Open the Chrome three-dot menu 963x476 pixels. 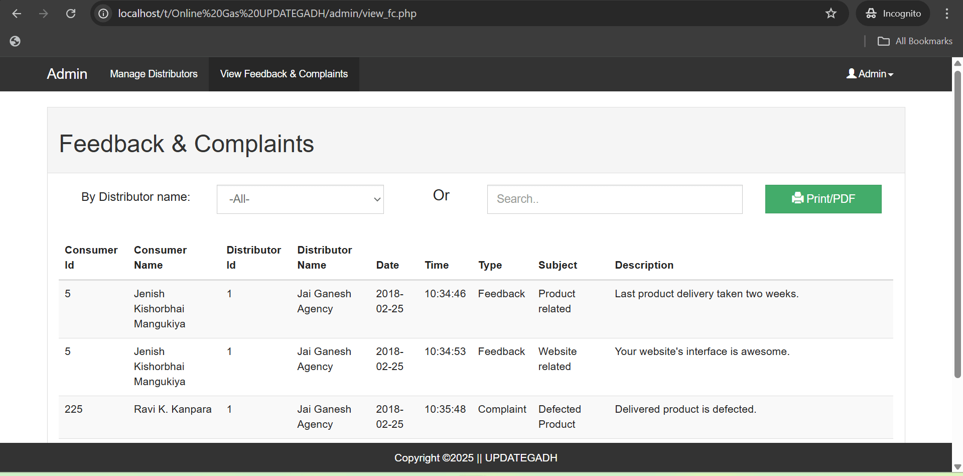[946, 14]
